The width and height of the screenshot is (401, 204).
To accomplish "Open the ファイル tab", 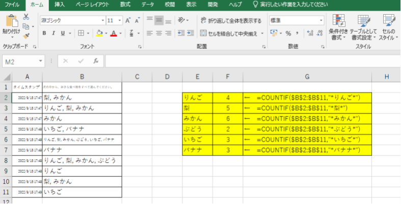I will (12, 5).
